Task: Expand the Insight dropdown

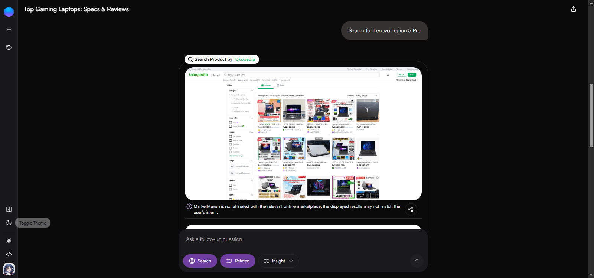Action: tap(278, 261)
